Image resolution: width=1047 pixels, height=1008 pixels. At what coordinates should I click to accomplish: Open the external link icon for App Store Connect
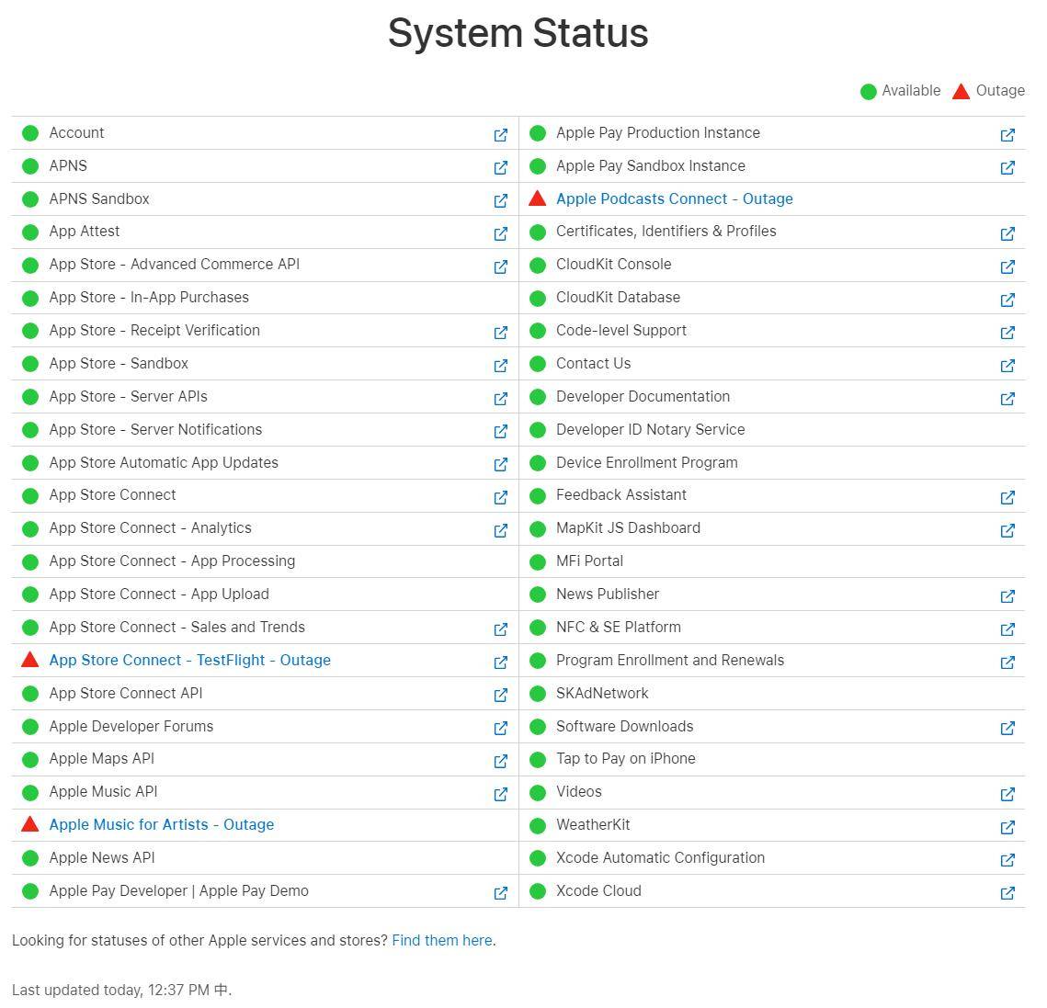click(x=501, y=497)
